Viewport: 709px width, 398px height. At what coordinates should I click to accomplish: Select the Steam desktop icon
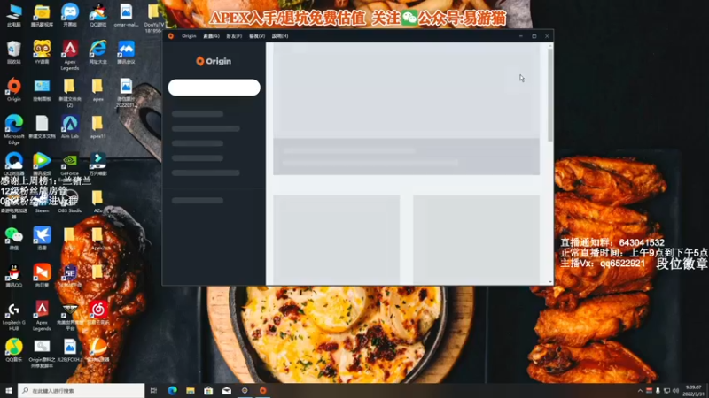click(x=42, y=202)
